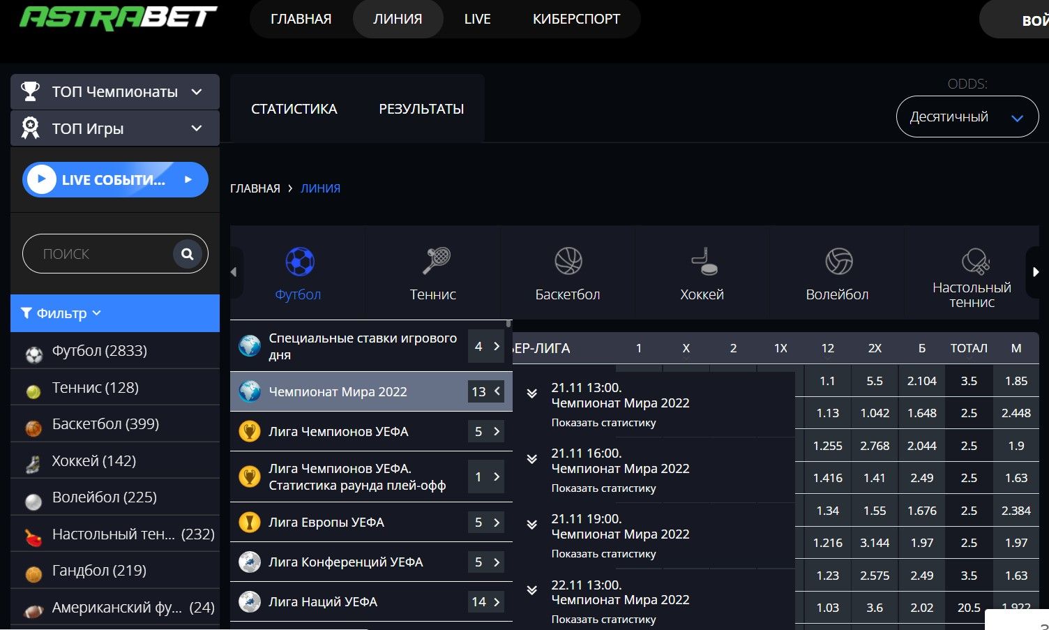
Task: Open the КИБЕРСПОРТ navigation item
Action: click(576, 19)
